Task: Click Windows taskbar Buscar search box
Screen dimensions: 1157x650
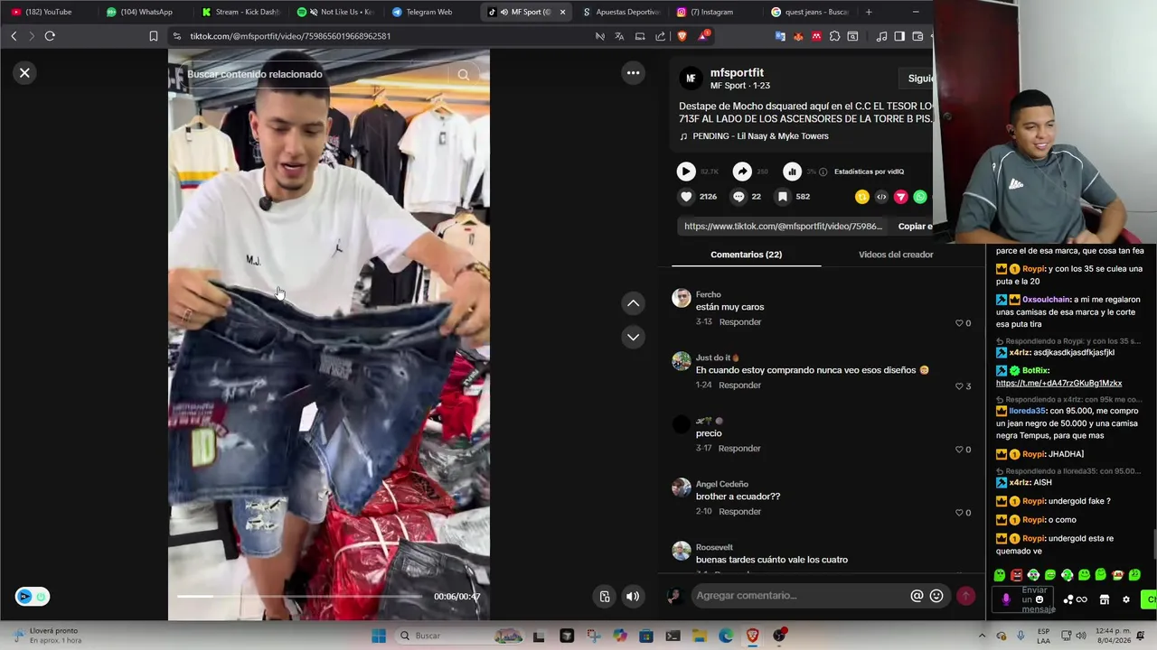Action: click(x=459, y=636)
